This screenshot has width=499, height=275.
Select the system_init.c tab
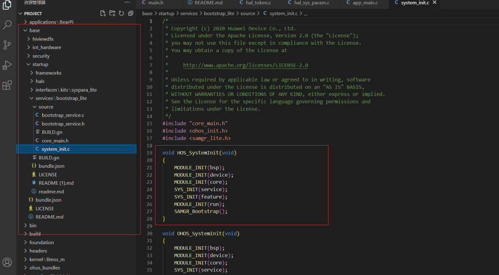tap(415, 3)
